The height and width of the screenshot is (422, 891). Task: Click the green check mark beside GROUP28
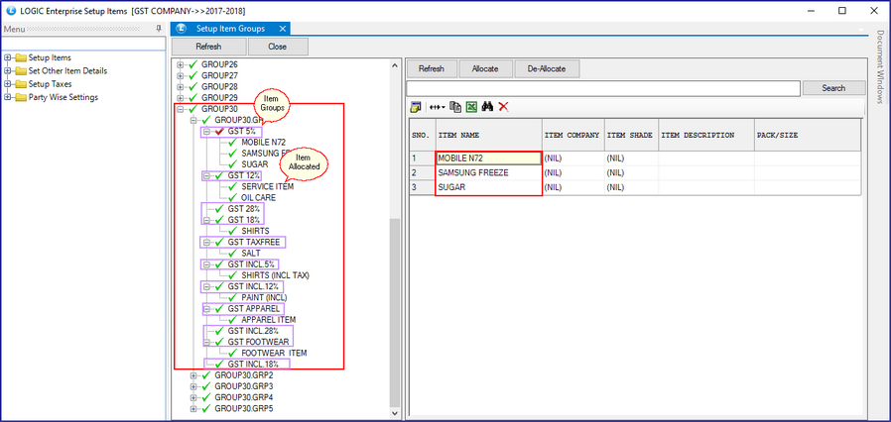click(x=193, y=86)
